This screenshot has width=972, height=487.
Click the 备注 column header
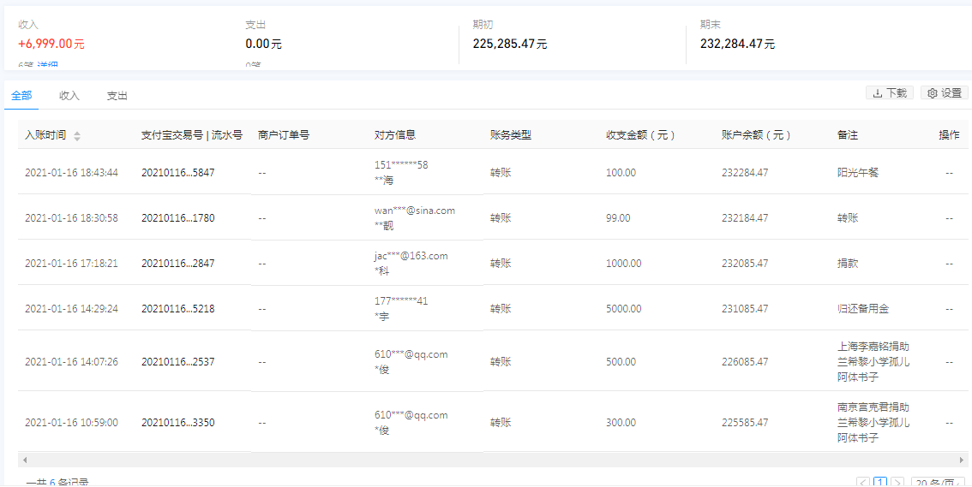pyautogui.click(x=848, y=135)
